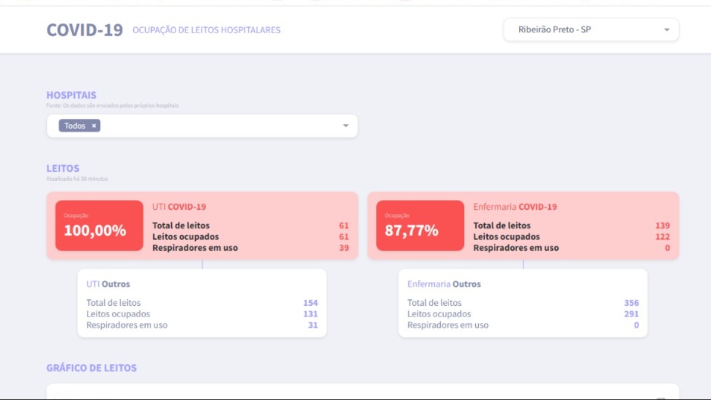Screen dimensions: 711x400
Task: Select the "Todos" tag label
Action: tap(75, 126)
